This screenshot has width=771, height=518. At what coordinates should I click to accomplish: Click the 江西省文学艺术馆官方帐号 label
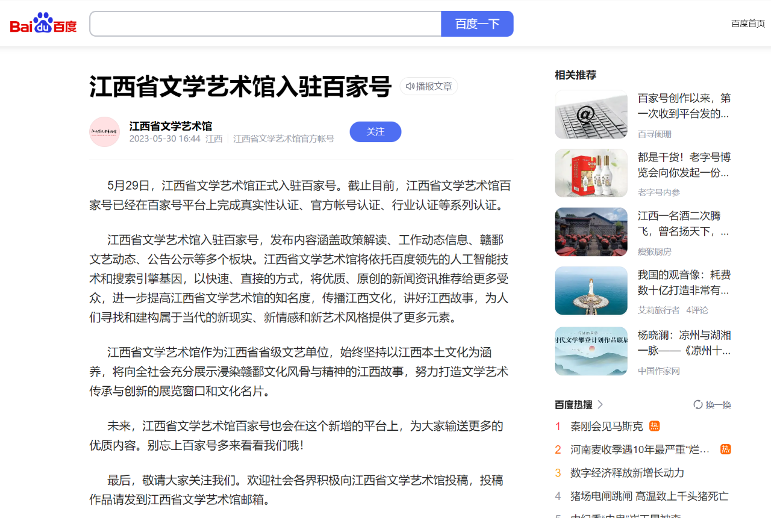click(283, 138)
